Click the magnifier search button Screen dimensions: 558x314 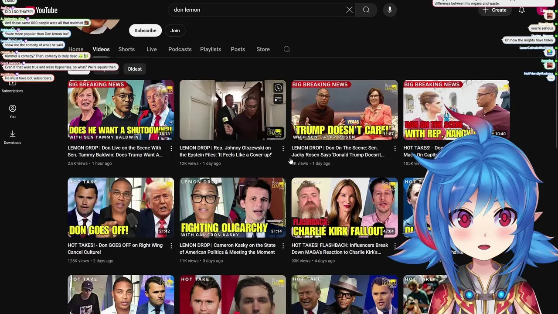(366, 10)
